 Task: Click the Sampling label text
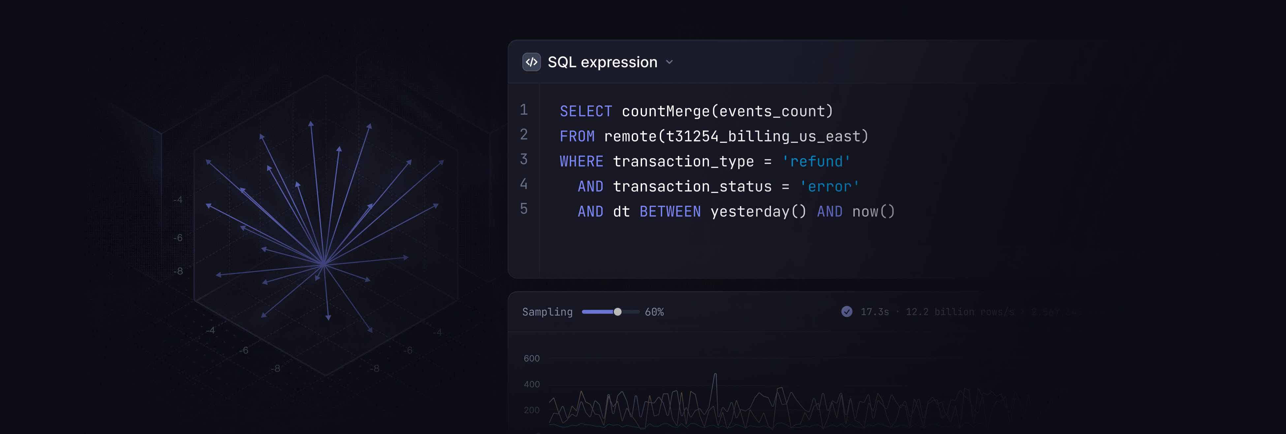[x=547, y=312]
